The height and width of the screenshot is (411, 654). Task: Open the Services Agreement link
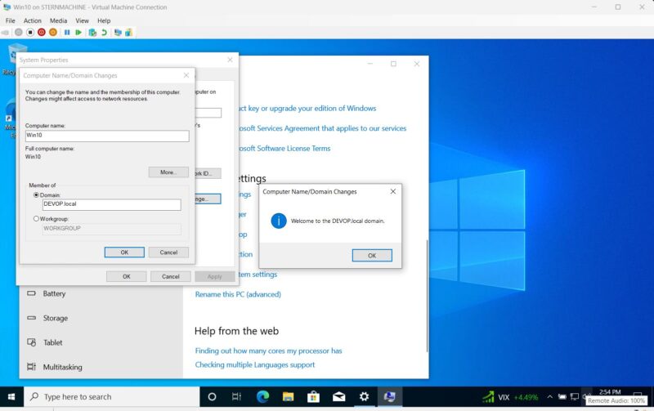click(x=323, y=128)
